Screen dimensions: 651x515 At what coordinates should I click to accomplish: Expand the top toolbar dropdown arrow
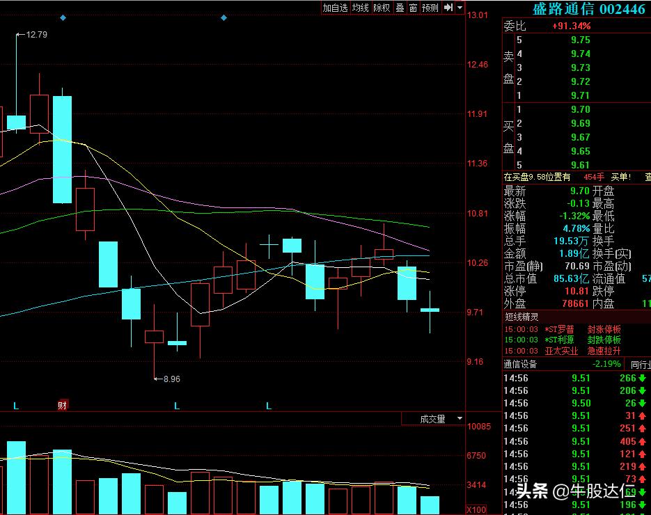pos(460,8)
